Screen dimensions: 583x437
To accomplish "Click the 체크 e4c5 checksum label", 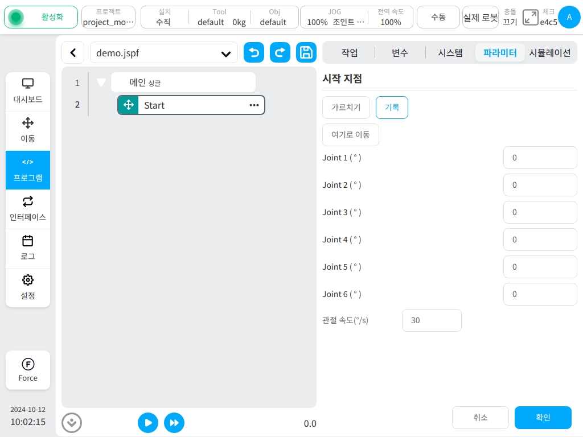I will (548, 17).
